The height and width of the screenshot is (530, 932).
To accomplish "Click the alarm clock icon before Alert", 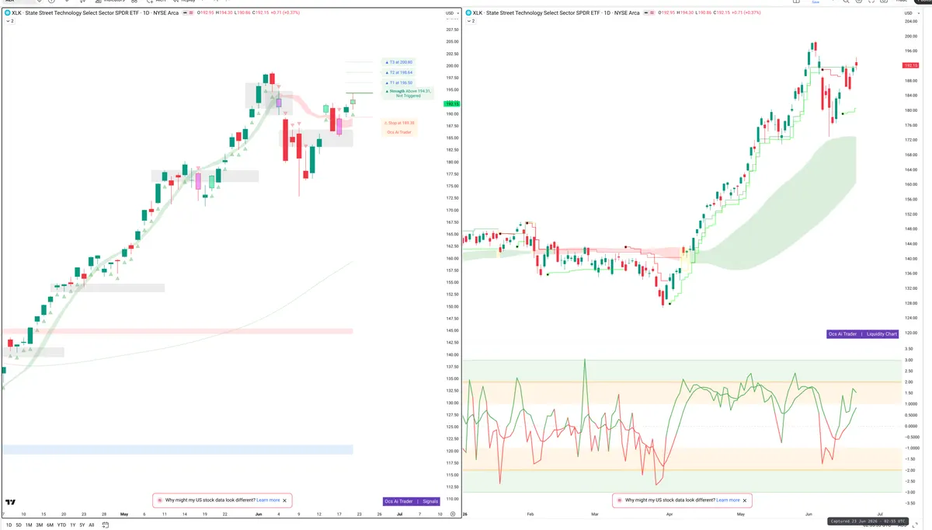I will [150, 2].
